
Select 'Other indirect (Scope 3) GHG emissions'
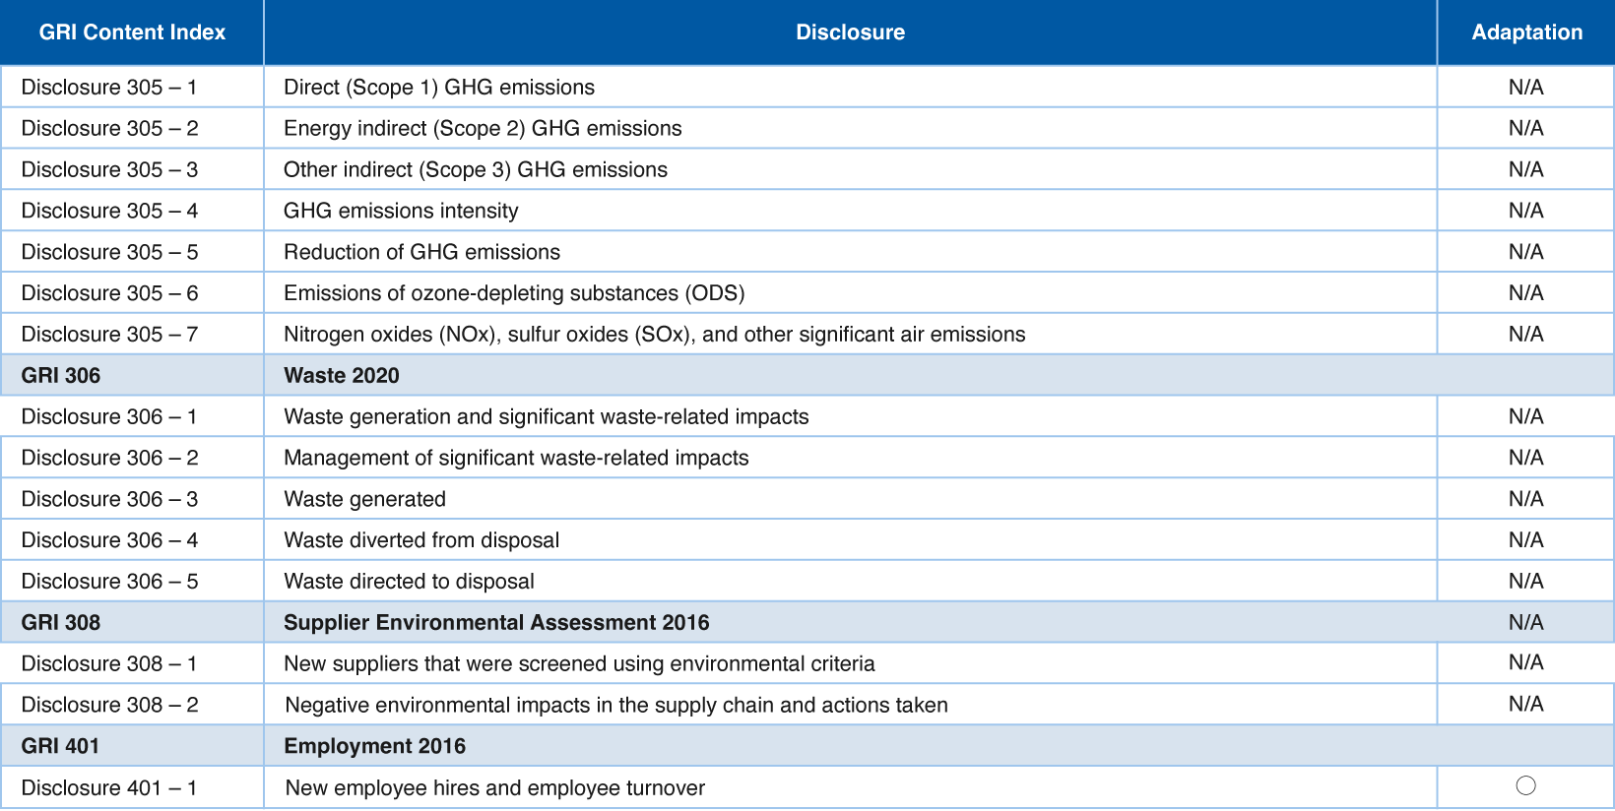click(x=476, y=170)
